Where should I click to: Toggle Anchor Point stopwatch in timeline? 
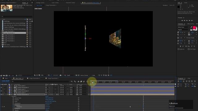(13, 98)
